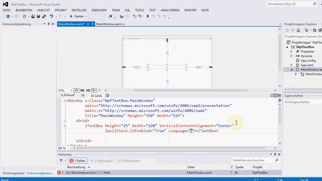322x181 pixels.
Task: Open the error list filter funnel
Action: [61, 160]
